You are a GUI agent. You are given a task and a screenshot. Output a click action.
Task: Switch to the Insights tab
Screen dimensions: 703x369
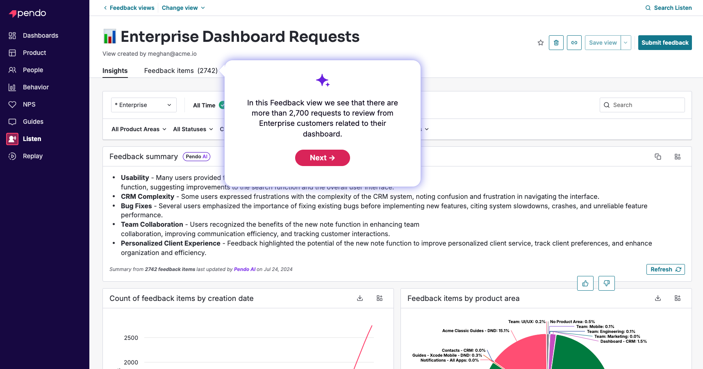115,71
